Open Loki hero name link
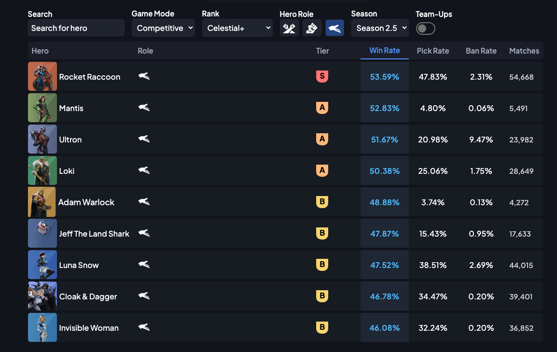The width and height of the screenshot is (557, 352). point(67,171)
